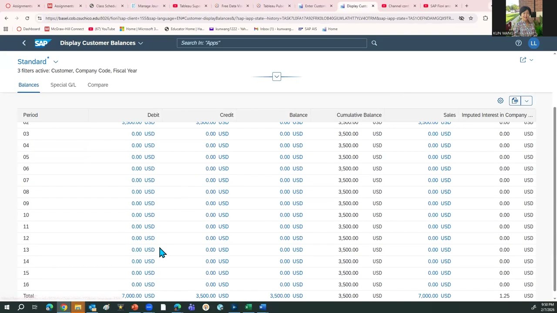Expand share options arrow beside share icon
This screenshot has width=557, height=313.
[531, 60]
